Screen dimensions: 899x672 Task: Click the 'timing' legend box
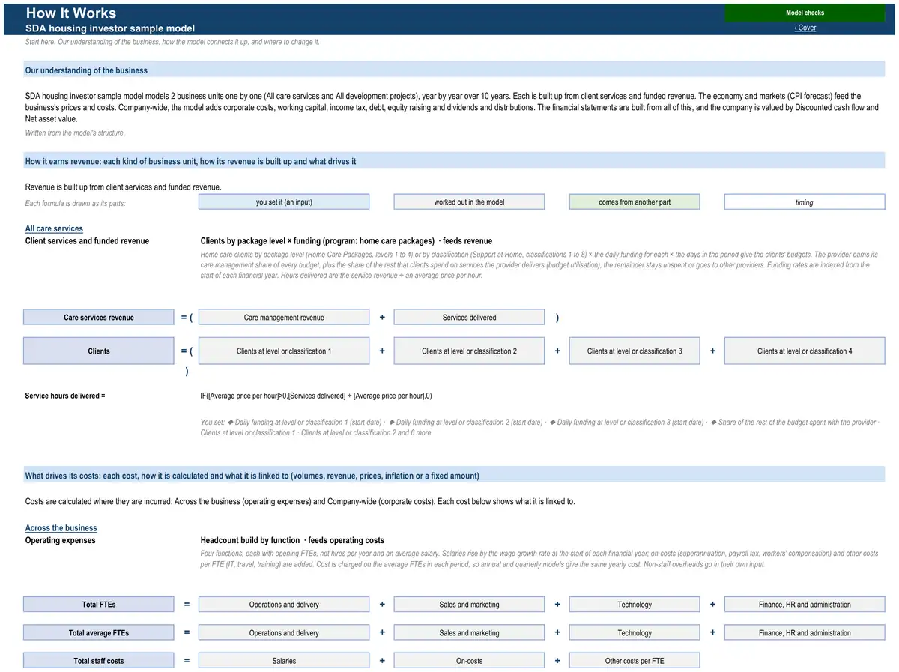[x=805, y=202]
